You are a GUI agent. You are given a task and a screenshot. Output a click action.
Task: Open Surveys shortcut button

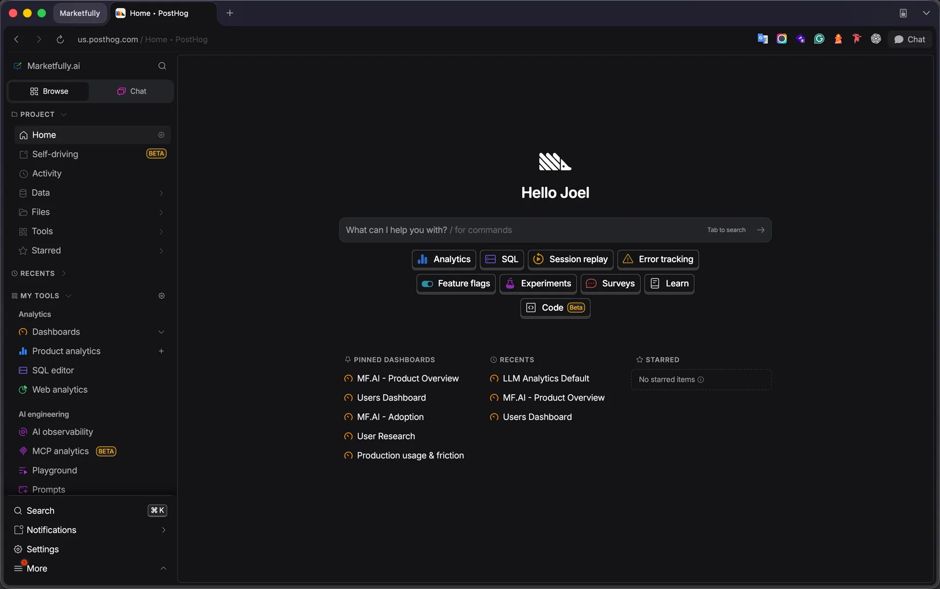611,284
